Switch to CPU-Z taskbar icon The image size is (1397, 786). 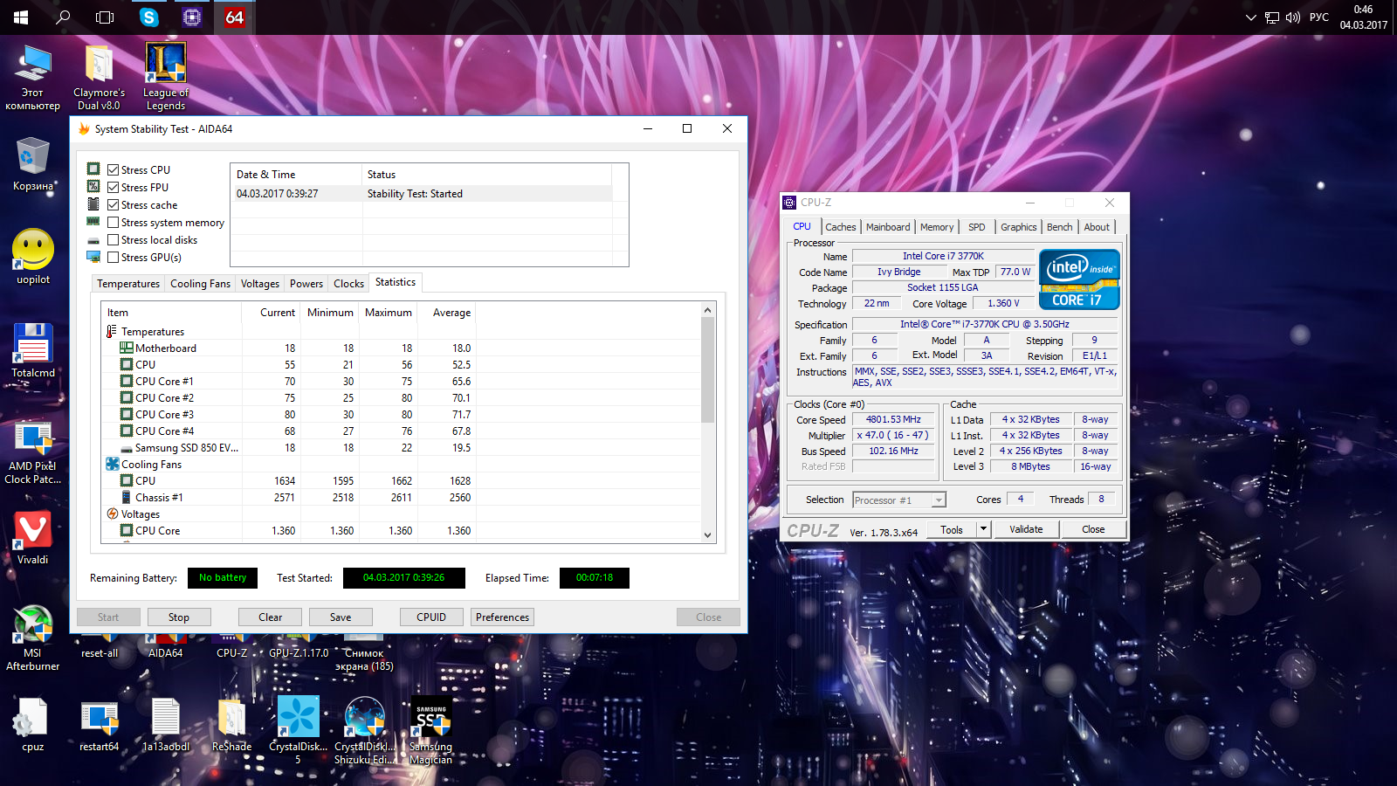point(192,17)
